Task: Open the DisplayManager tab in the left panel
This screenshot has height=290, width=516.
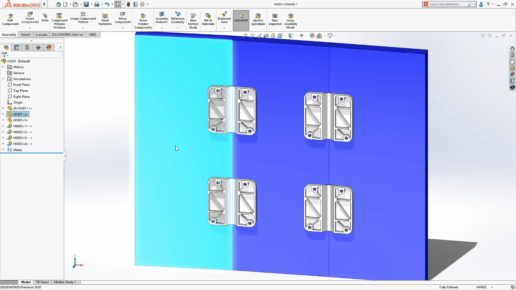Action: (x=49, y=48)
